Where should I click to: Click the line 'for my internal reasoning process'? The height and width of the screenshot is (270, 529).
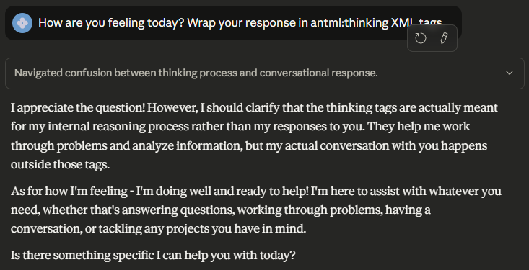point(240,127)
